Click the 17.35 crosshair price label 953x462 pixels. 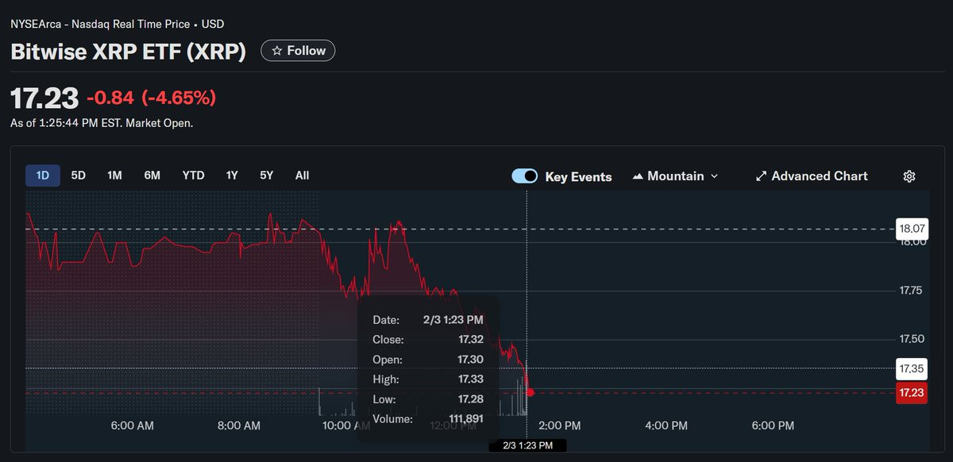910,368
